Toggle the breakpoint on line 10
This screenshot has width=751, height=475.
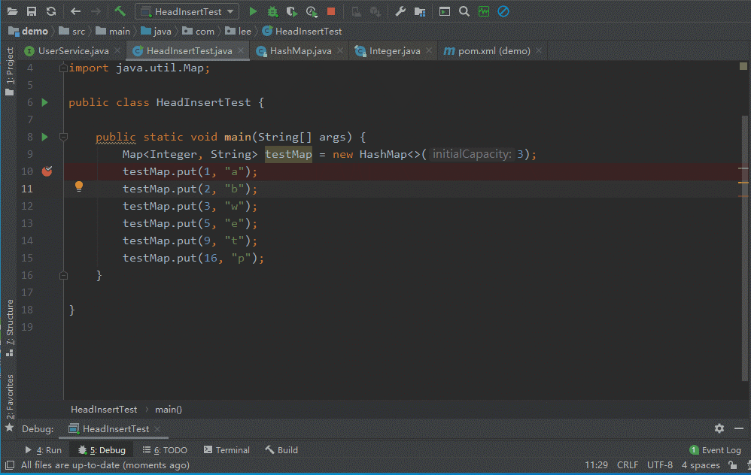coord(47,171)
